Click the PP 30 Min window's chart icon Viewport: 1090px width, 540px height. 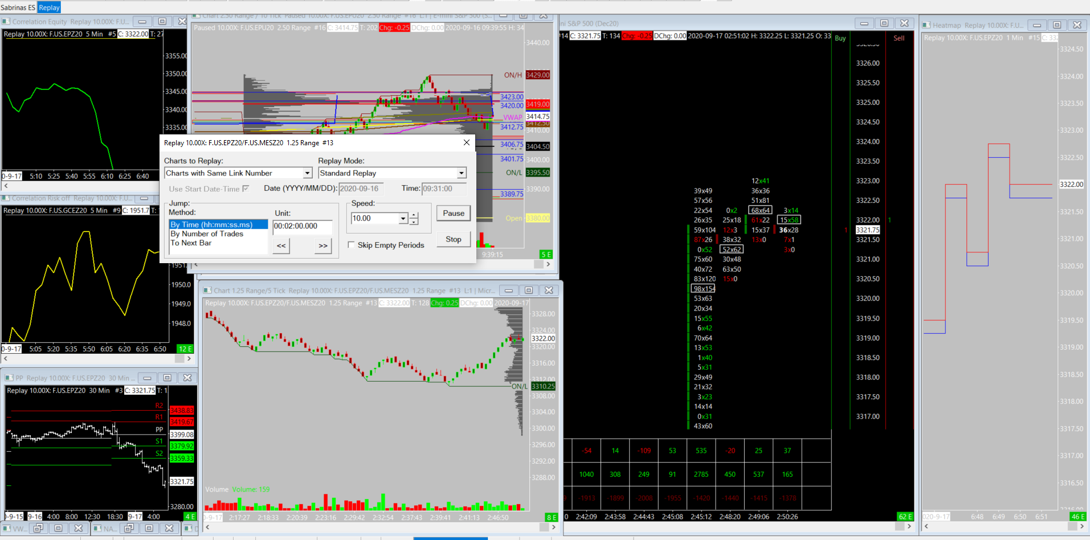click(x=9, y=378)
